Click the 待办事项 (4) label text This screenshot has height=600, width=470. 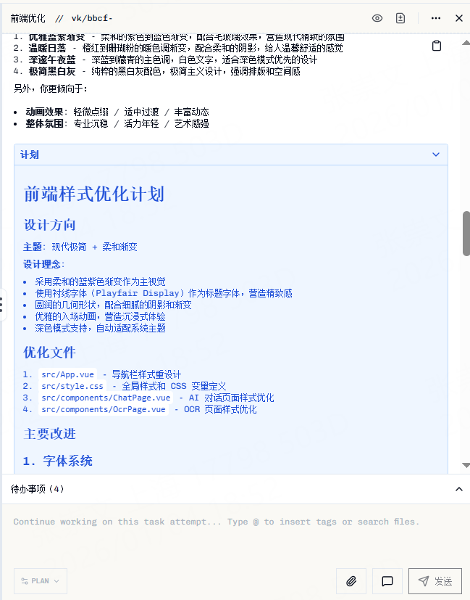coord(37,489)
